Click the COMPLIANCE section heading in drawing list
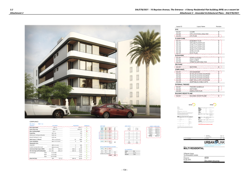Image resolution: width=249 pixels, height=176 pixels. click(180, 69)
